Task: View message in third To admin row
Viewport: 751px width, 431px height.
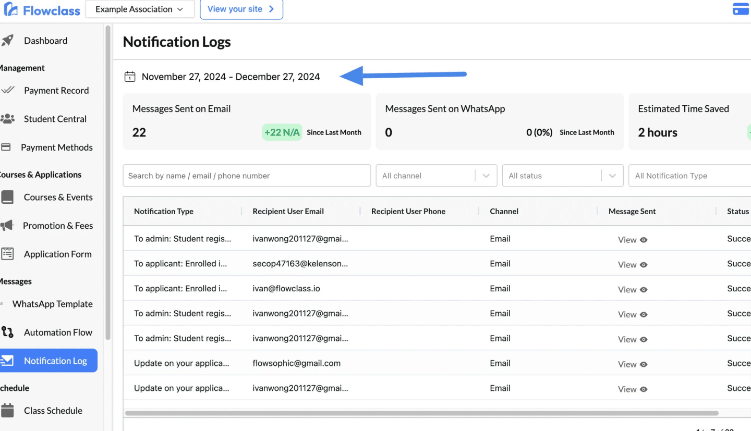Action: pyautogui.click(x=633, y=339)
